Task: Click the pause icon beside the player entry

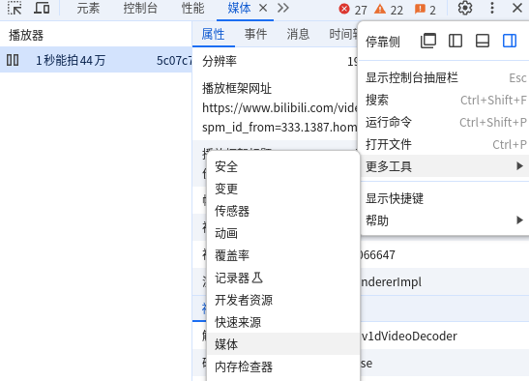Action: tap(13, 60)
